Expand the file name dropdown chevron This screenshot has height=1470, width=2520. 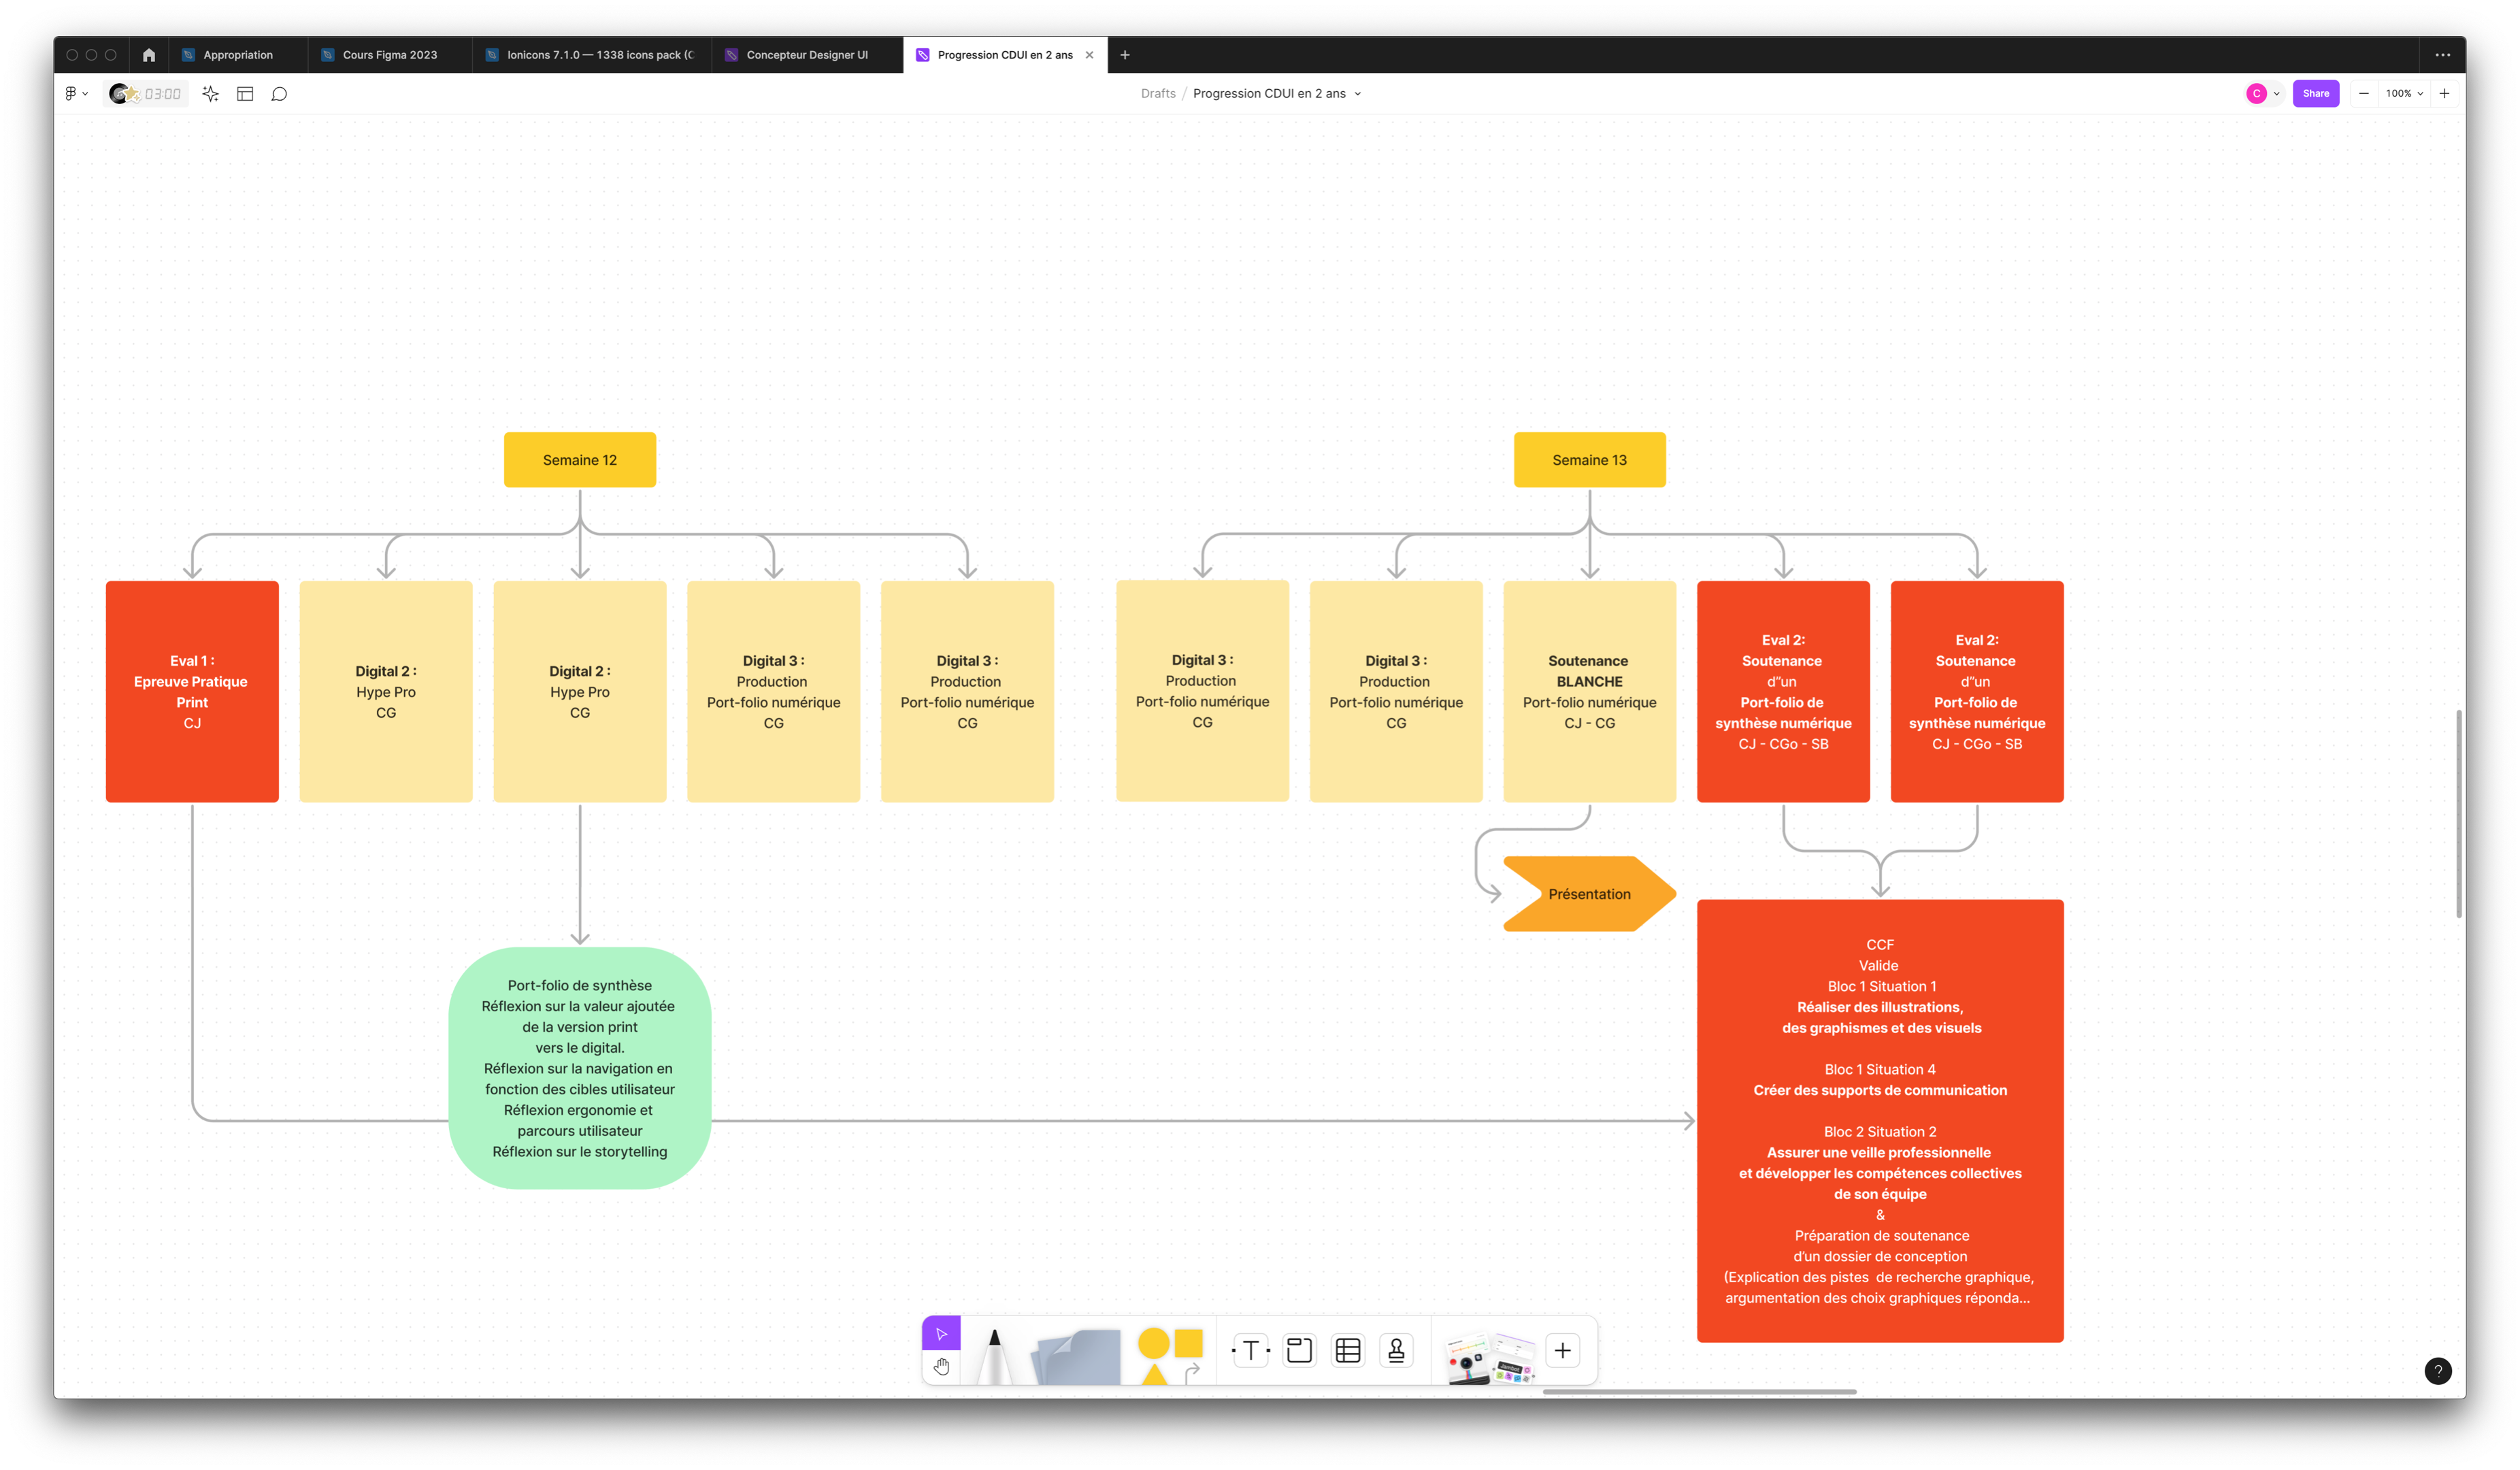pyautogui.click(x=1357, y=94)
